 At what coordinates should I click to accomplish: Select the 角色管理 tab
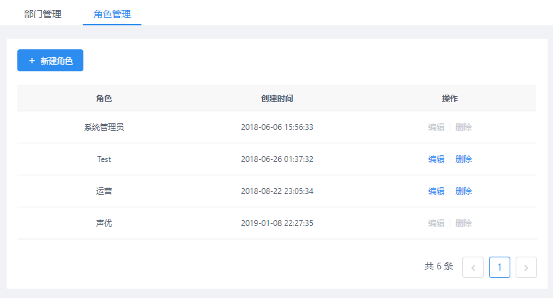(x=111, y=13)
